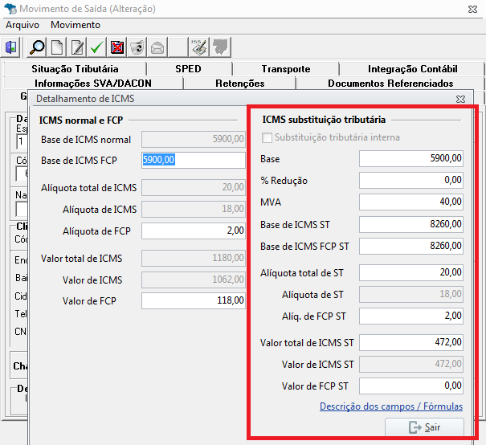Click the Valor total de ICMS field
This screenshot has height=445, width=486.
194,258
